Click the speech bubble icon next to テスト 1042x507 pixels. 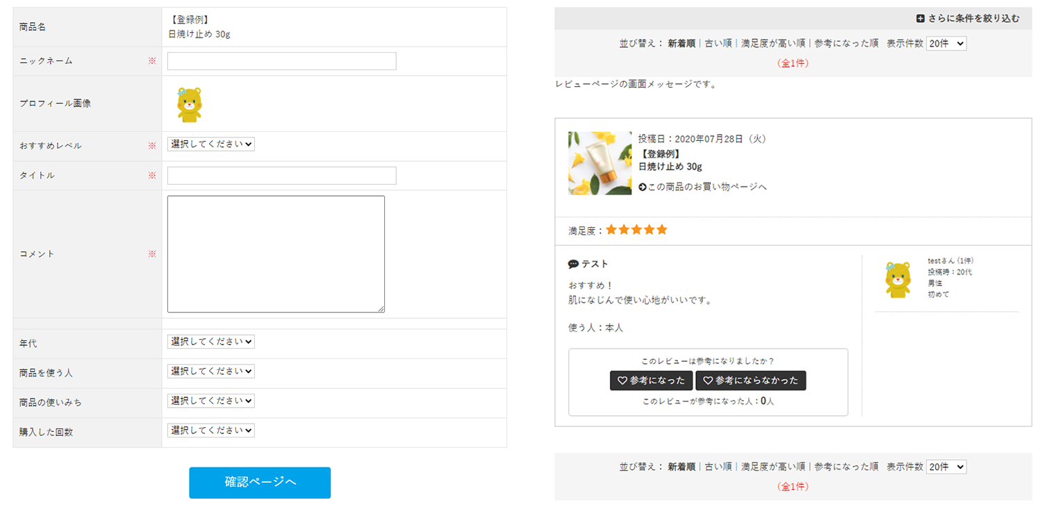(573, 264)
